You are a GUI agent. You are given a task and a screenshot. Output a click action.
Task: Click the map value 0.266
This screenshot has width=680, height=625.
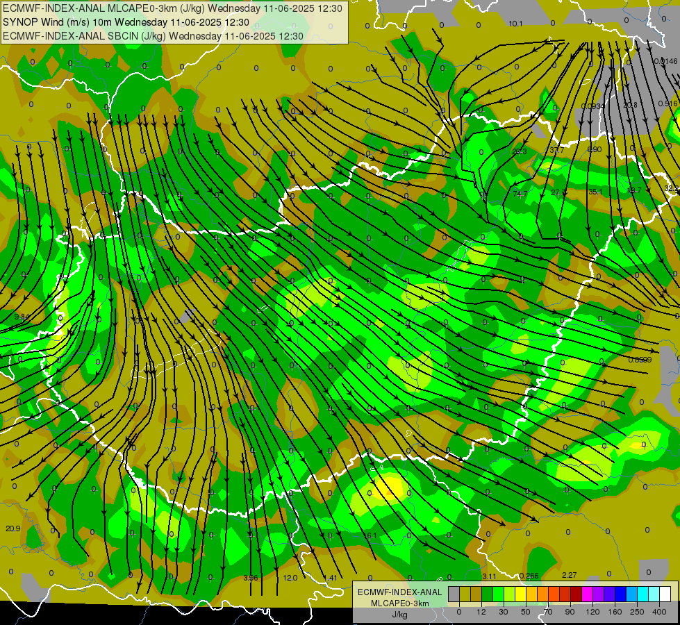tap(529, 576)
